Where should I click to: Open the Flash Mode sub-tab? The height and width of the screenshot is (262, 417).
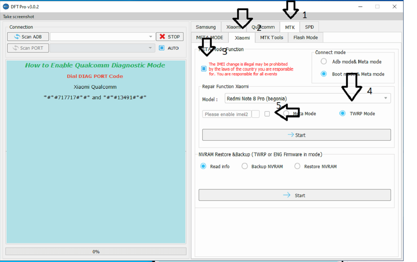pyautogui.click(x=306, y=38)
